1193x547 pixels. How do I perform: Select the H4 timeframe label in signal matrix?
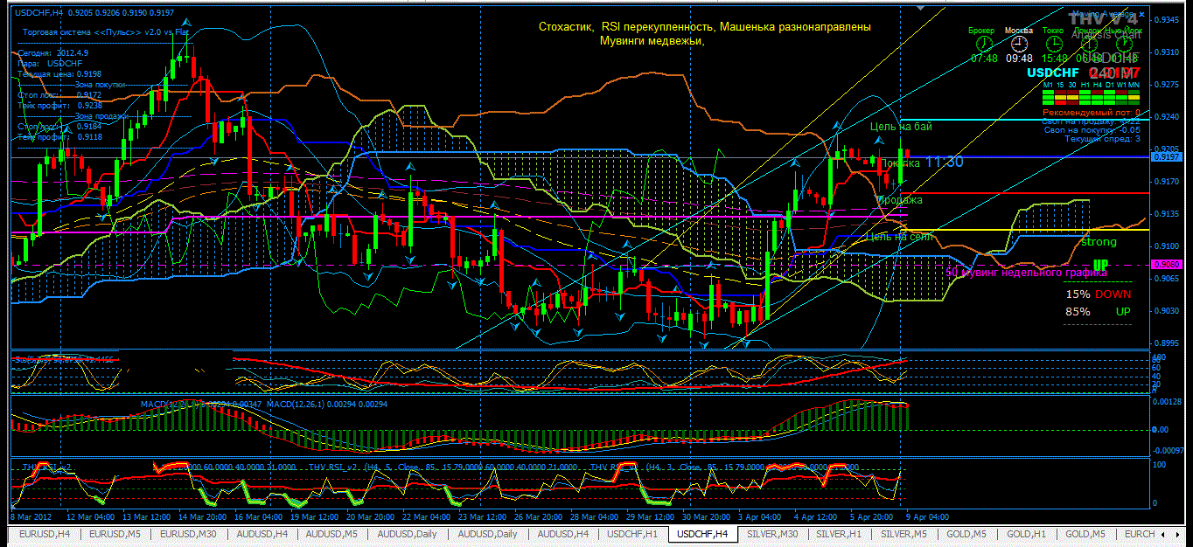(x=1097, y=85)
